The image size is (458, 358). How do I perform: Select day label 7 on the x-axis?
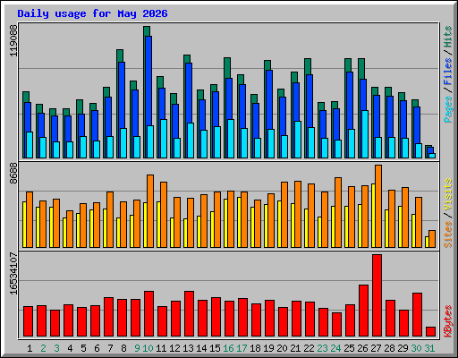(x=110, y=348)
